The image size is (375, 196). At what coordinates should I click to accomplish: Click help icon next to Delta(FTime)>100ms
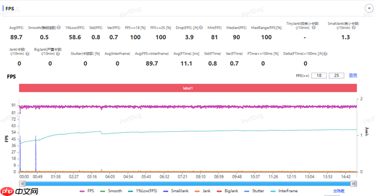pyautogui.click(x=326, y=53)
